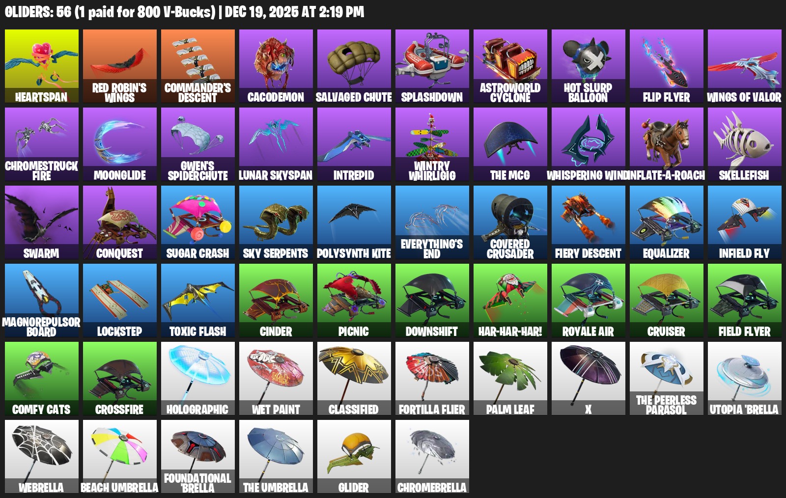Screen dimensions: 786x498
Task: Click the Magnorepulsor Board tile
Action: coord(42,301)
